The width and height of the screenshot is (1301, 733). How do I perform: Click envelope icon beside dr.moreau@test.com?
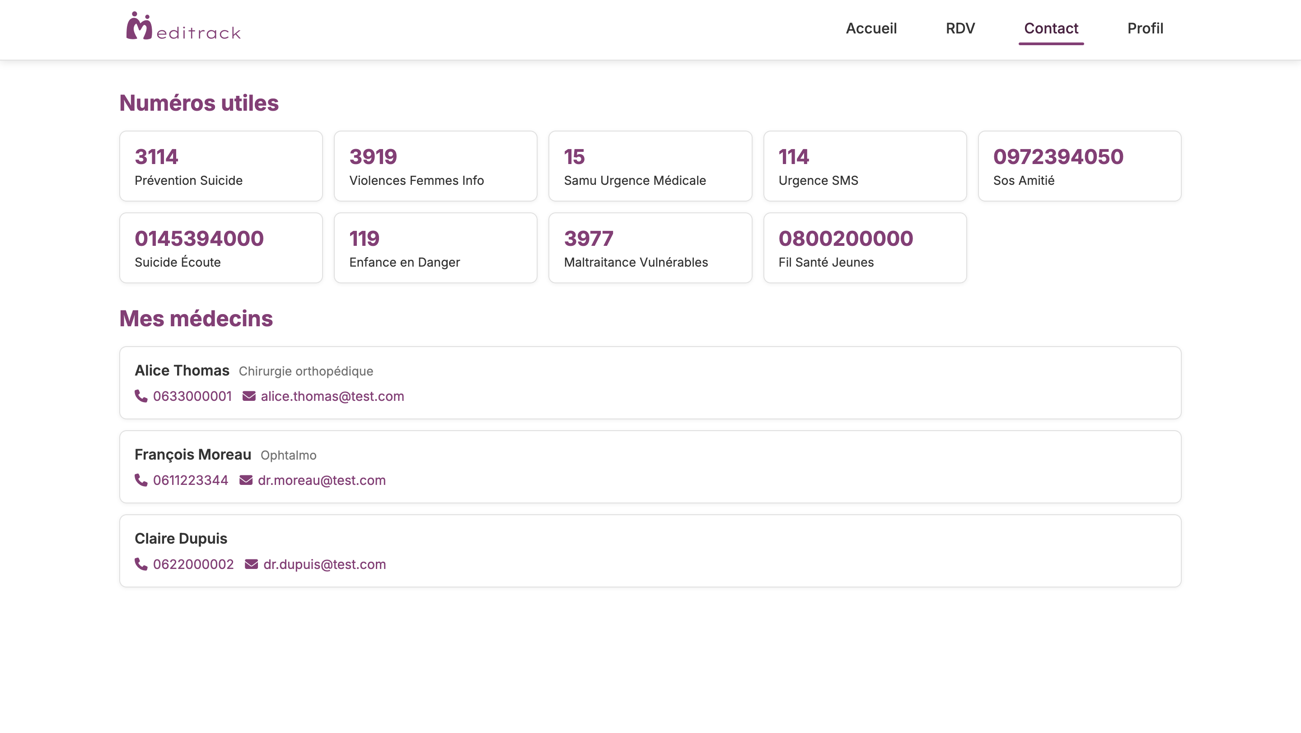246,480
